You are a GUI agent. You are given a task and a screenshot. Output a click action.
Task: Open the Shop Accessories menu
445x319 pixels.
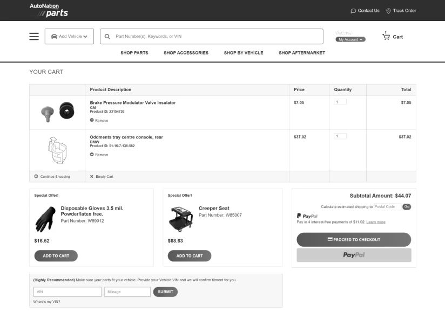[186, 53]
